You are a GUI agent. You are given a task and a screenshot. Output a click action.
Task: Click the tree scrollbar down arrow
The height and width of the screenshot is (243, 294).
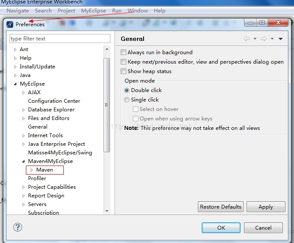click(x=107, y=211)
